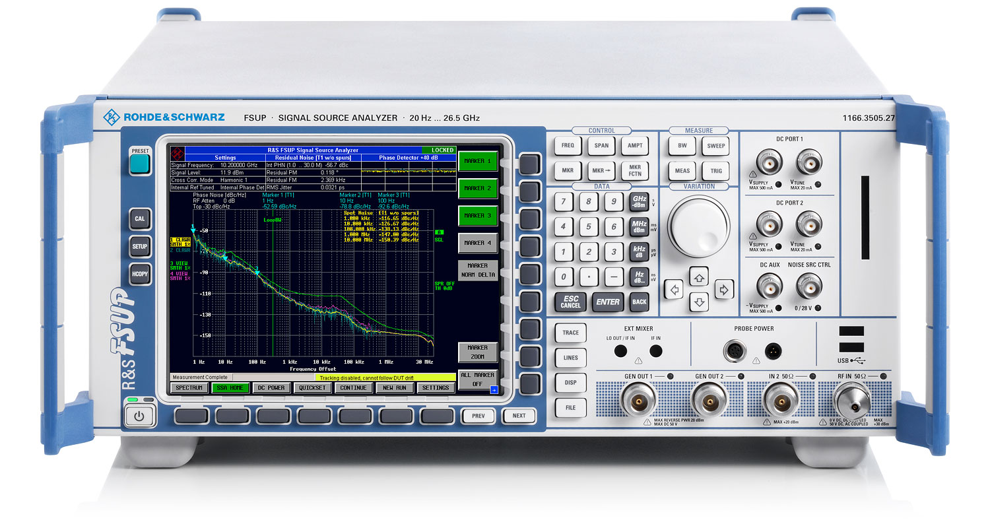Screen dimensions: 990x528
Task: Select the AMPT key
Action: (x=635, y=145)
